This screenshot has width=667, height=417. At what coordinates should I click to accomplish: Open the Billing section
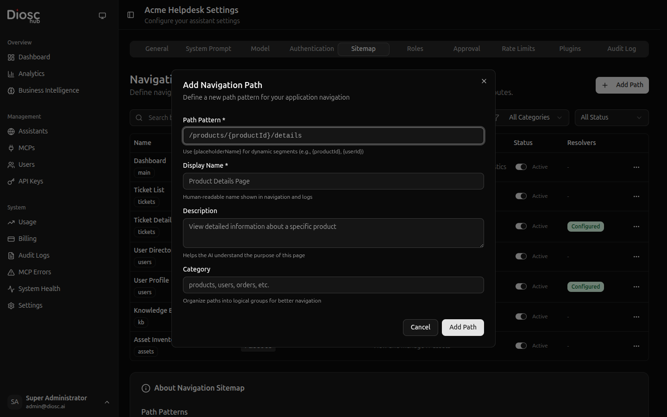pyautogui.click(x=28, y=239)
